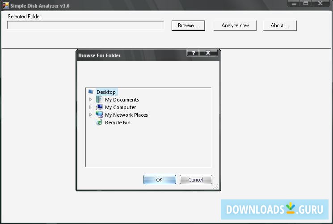The image size is (333, 224).
Task: Maximize the Simple Disk Analyzer window
Action: [x=306, y=3]
